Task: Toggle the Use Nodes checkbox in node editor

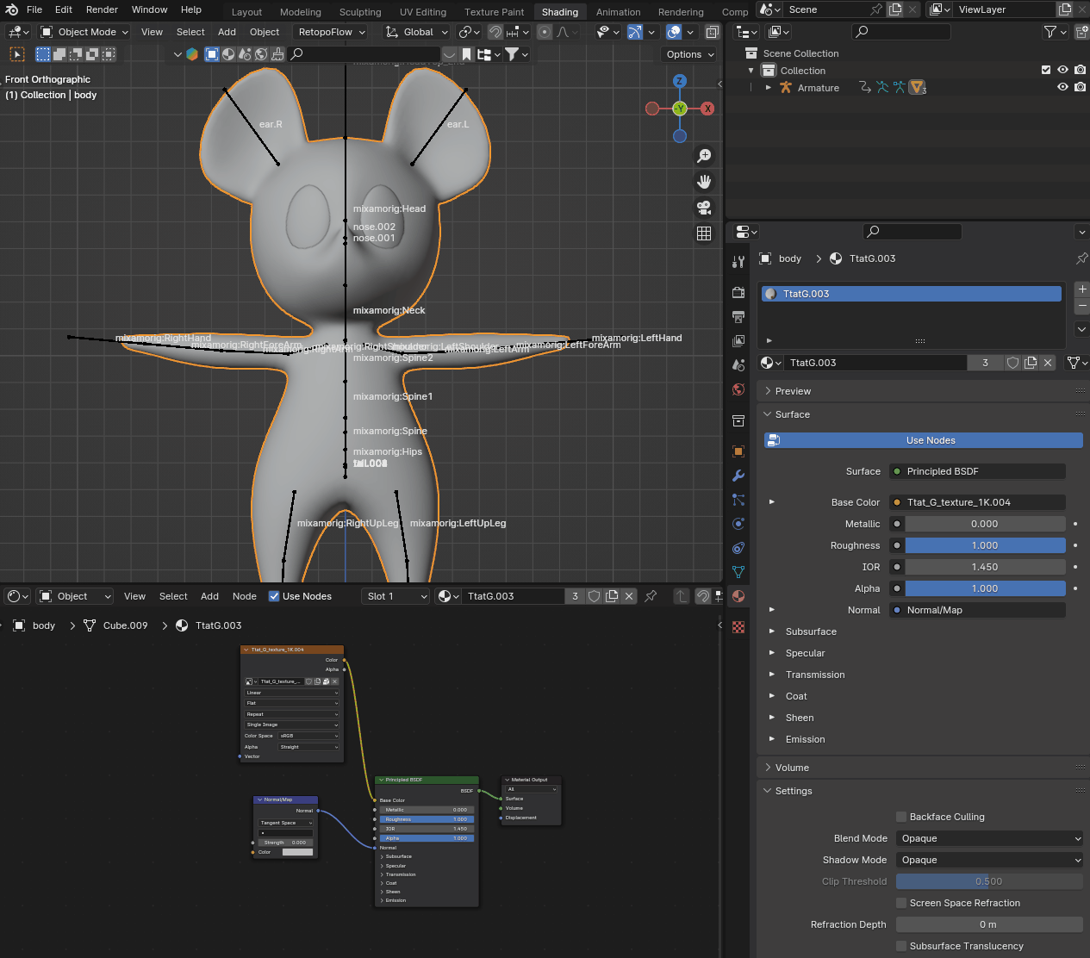Action: 274,596
